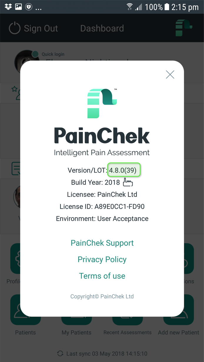Tap the Wi-Fi status bar icon
The width and height of the screenshot is (204, 362).
[129, 7]
